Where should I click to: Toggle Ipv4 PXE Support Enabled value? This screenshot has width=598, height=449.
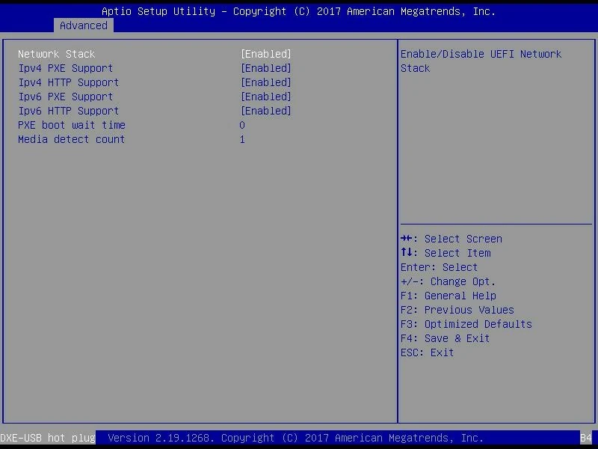[x=265, y=68]
